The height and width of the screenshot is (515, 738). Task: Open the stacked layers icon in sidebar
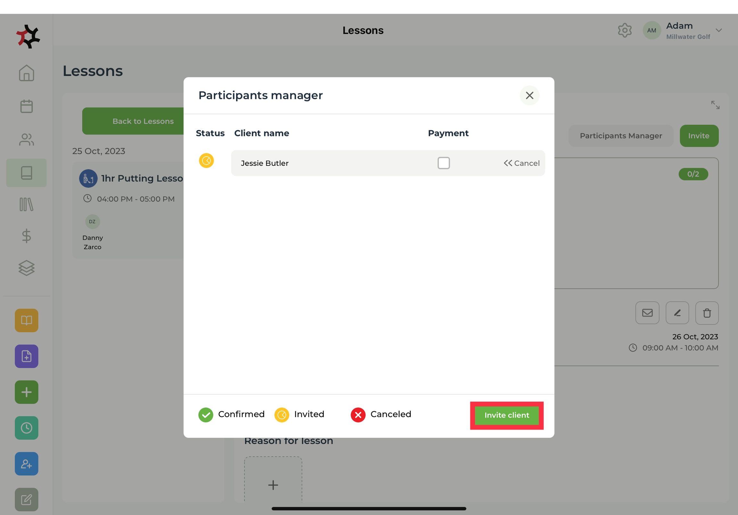tap(26, 268)
